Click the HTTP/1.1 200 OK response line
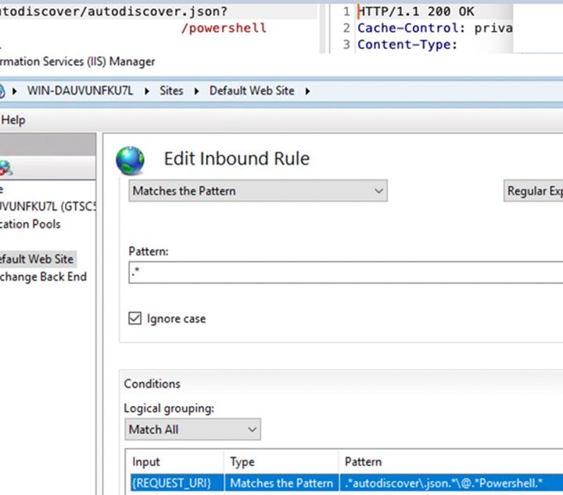563x495 pixels. (x=416, y=12)
